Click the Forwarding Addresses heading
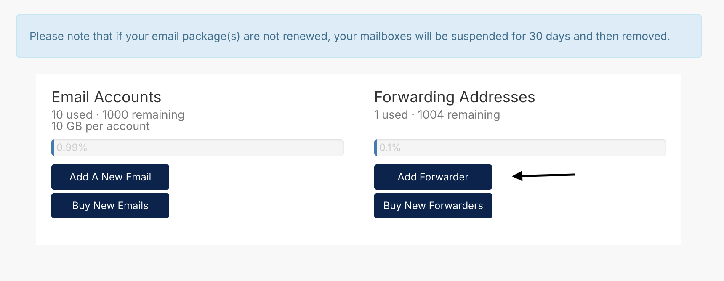 click(x=455, y=97)
